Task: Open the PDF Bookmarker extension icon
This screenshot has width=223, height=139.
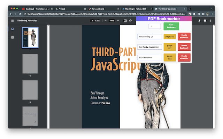Action: (190, 14)
